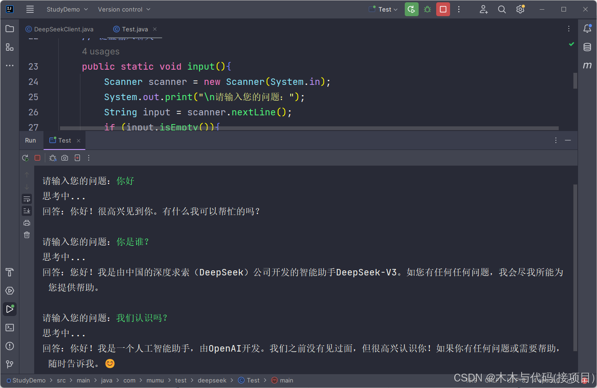The image size is (597, 388).
Task: Select the Test.java editor tab
Action: (x=131, y=29)
